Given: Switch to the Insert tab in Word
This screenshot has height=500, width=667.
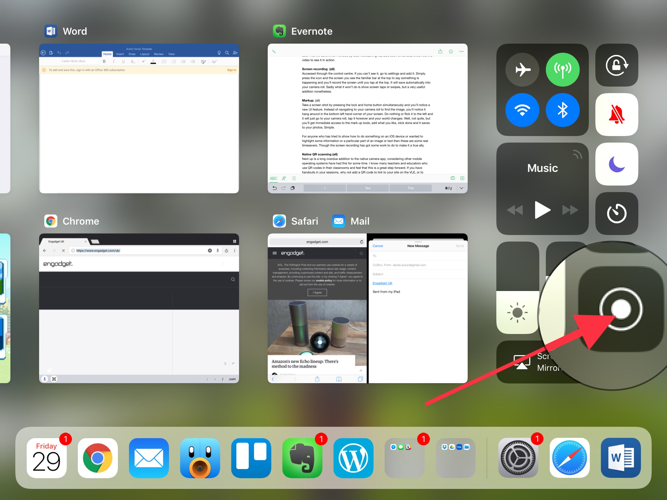Looking at the screenshot, I should point(120,54).
